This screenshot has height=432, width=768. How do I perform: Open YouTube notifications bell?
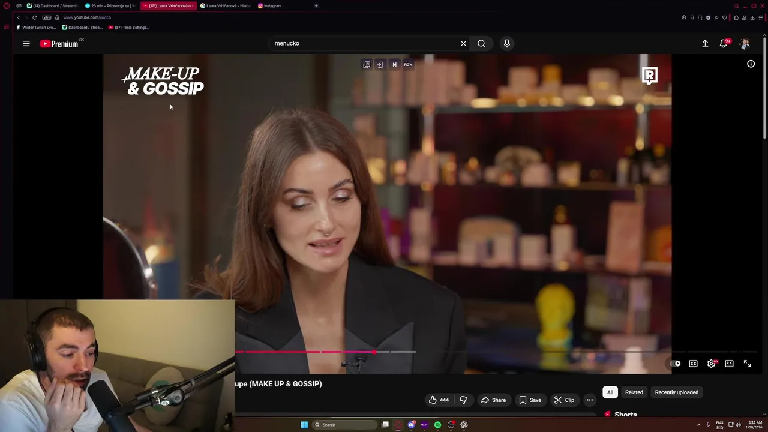724,43
